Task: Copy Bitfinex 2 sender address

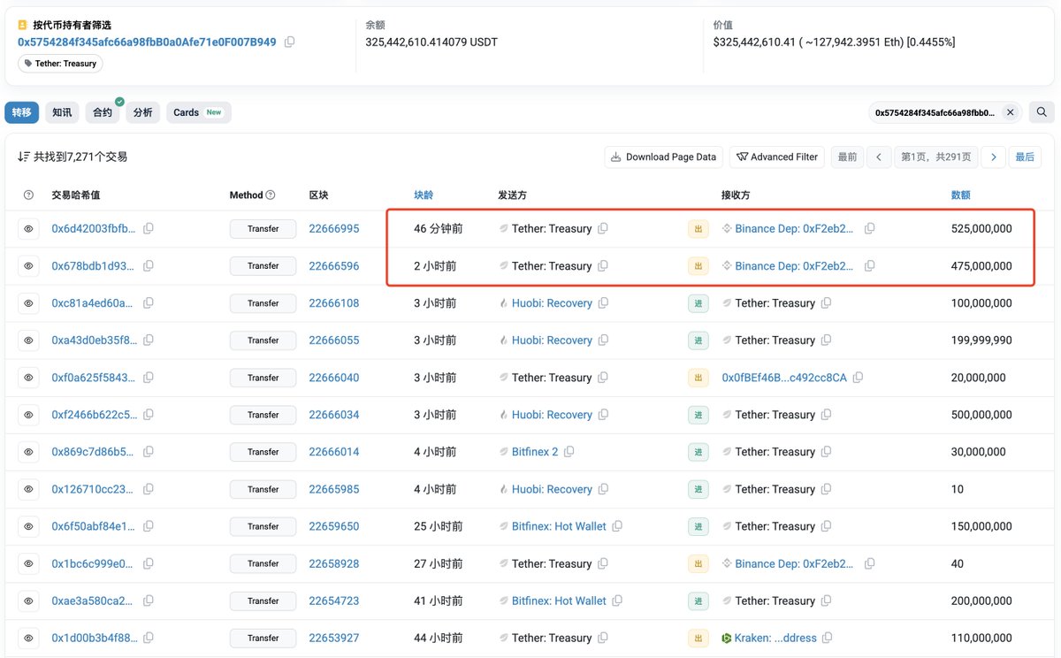Action: (569, 452)
